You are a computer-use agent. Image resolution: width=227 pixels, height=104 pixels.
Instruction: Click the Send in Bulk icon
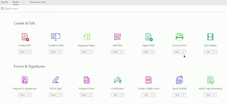click(179, 80)
